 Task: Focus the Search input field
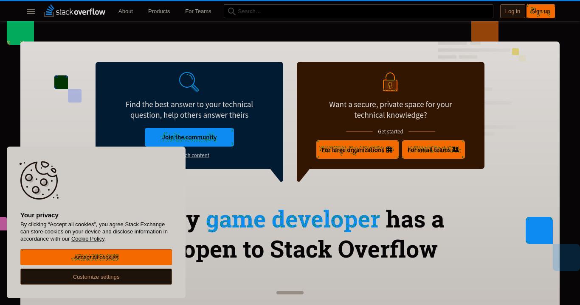point(358,11)
